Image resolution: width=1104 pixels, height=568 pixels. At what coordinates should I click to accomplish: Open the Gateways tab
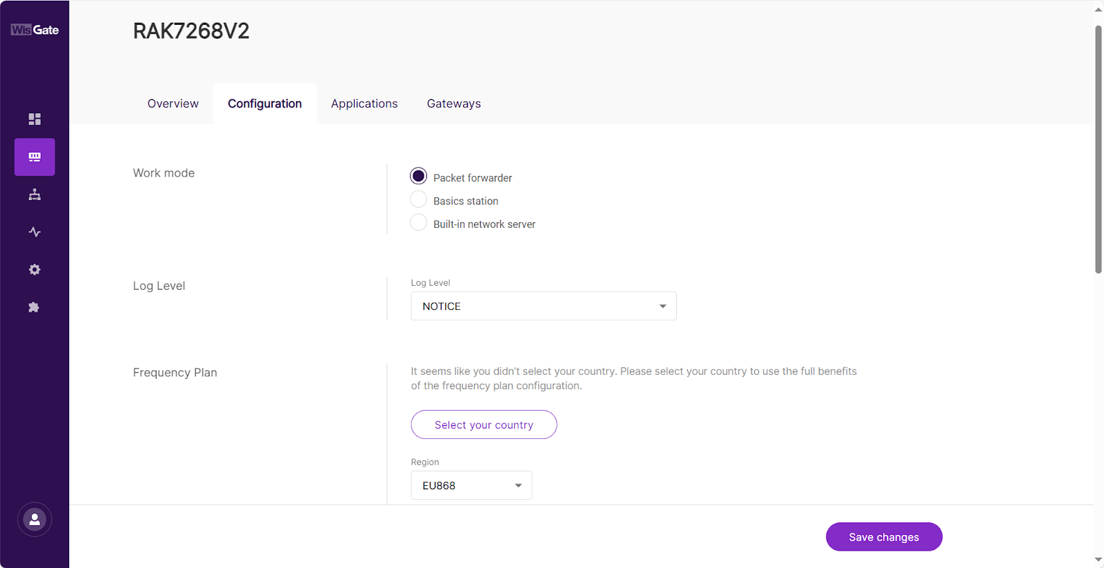pos(453,104)
